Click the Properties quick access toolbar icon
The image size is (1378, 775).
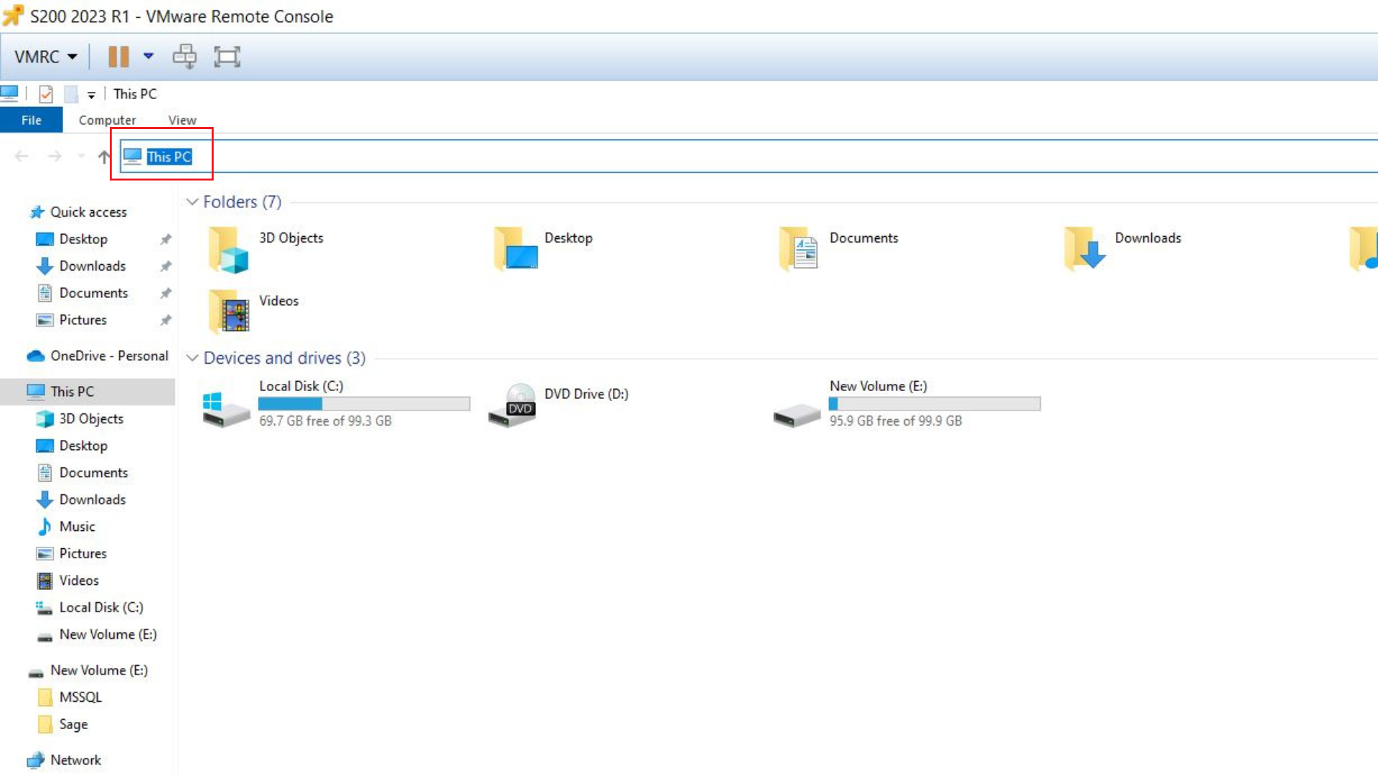click(46, 94)
